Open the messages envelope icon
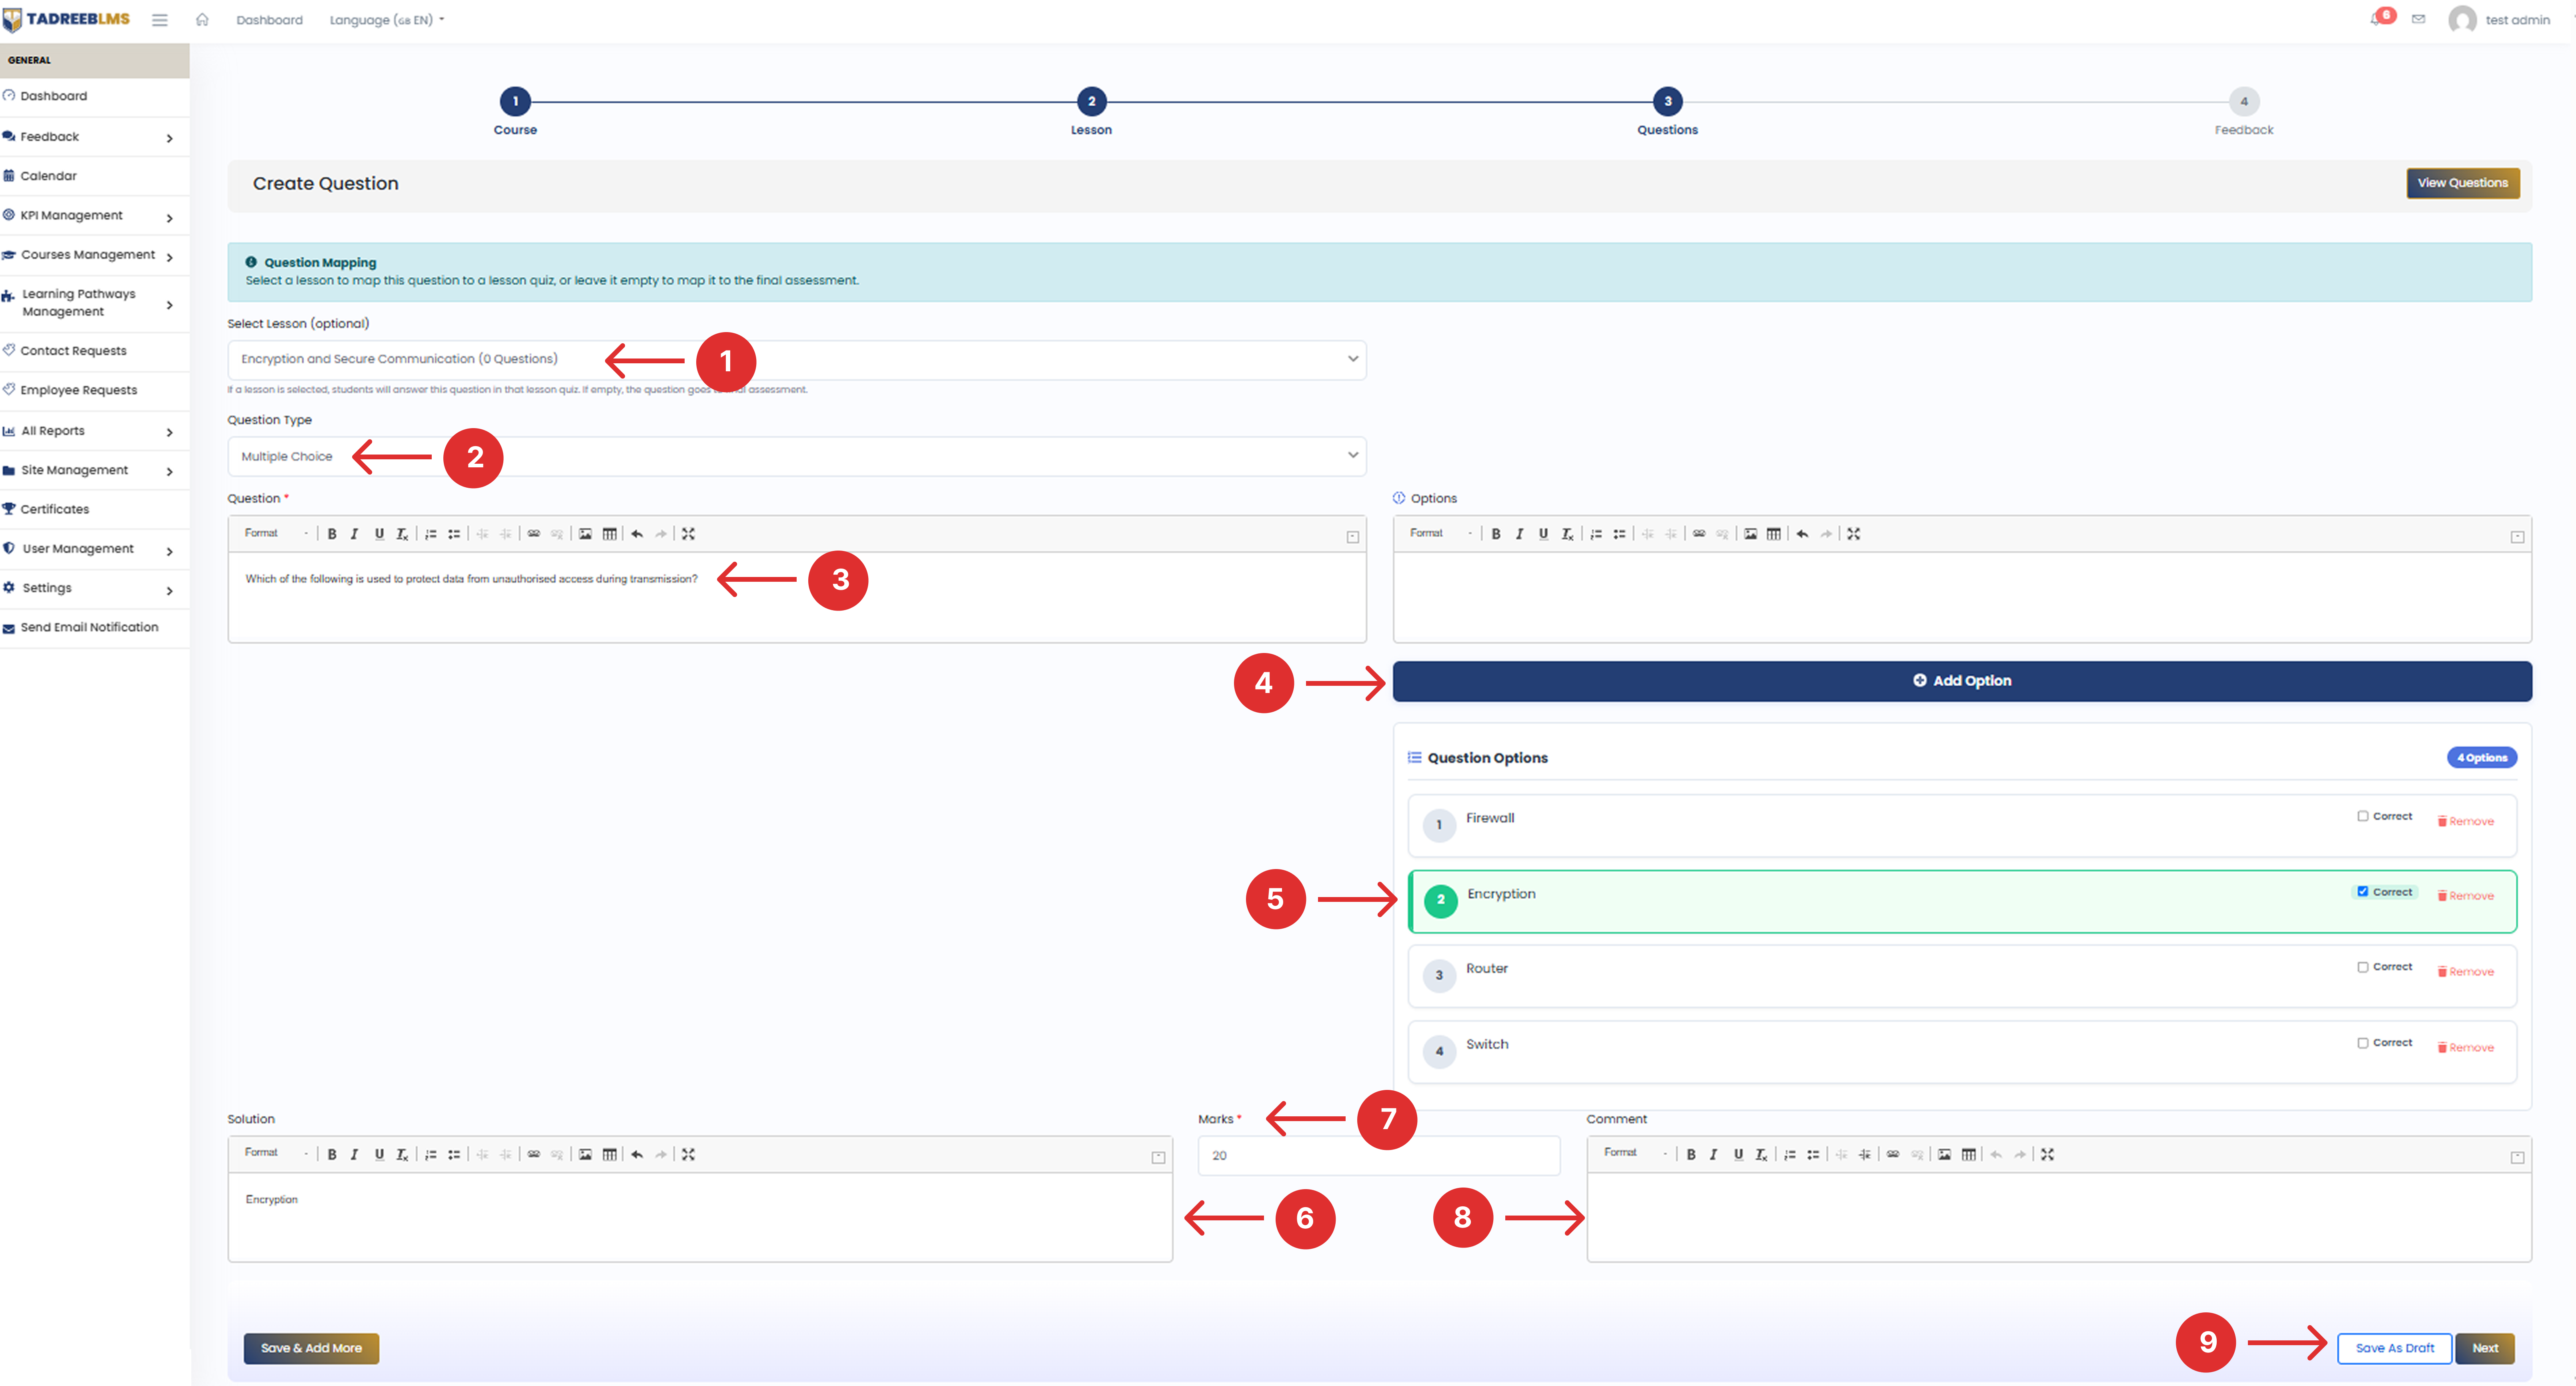This screenshot has width=2576, height=1386. [2418, 19]
